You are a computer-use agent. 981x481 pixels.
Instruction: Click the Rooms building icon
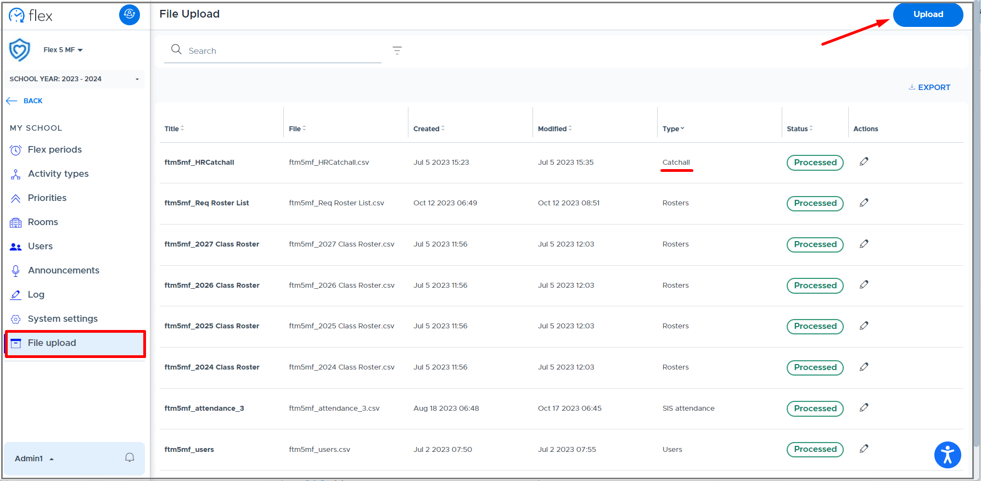tap(16, 222)
